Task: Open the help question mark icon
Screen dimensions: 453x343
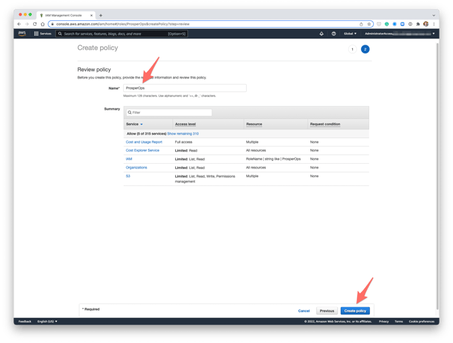Action: (333, 33)
